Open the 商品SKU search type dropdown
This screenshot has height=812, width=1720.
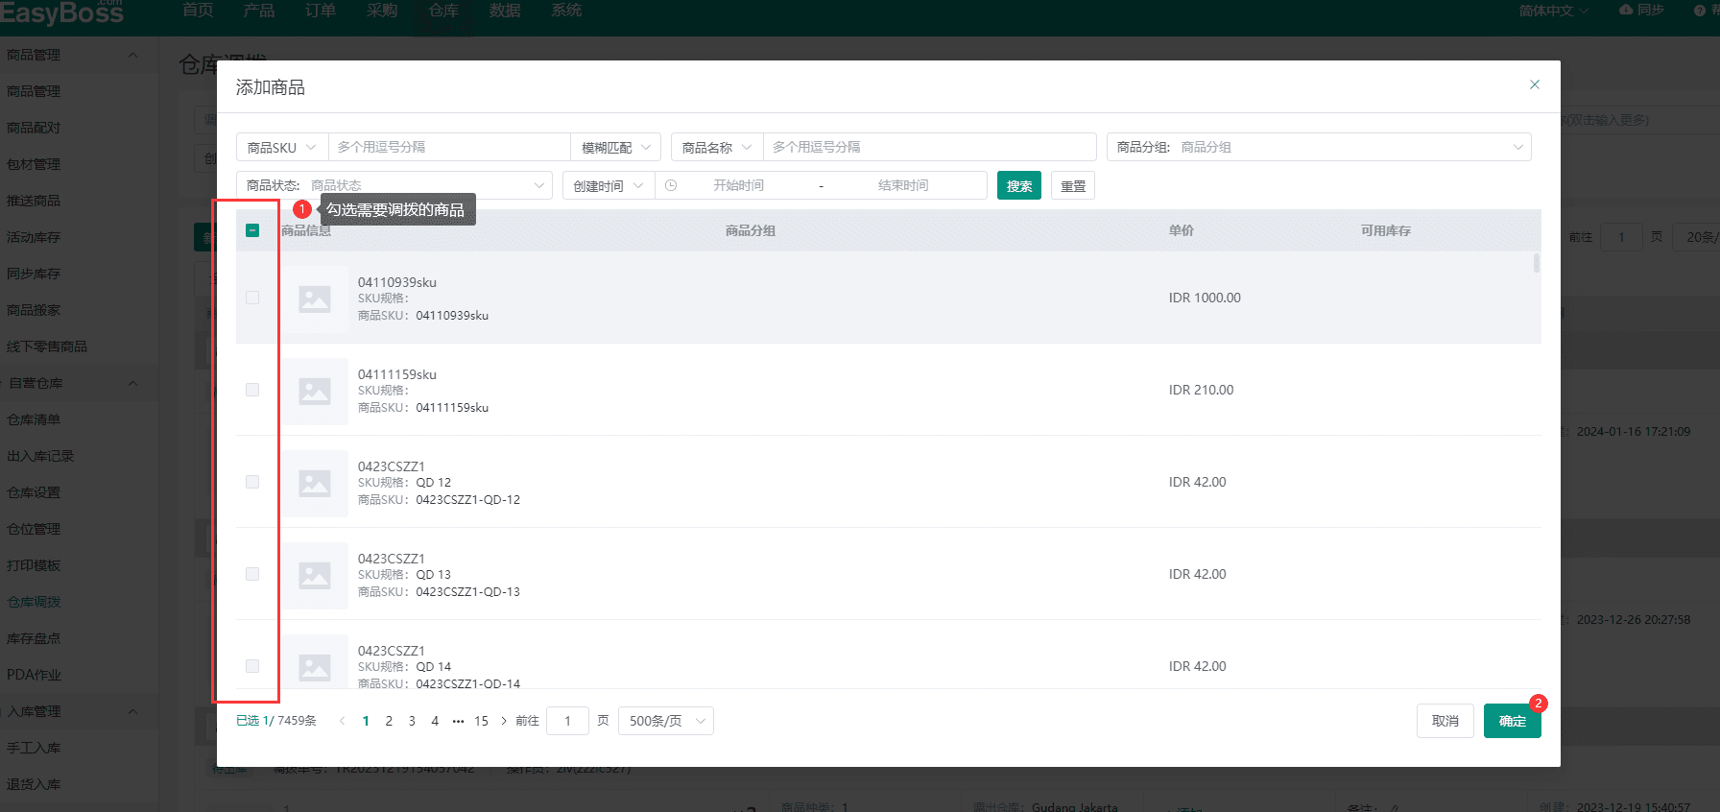coord(282,147)
